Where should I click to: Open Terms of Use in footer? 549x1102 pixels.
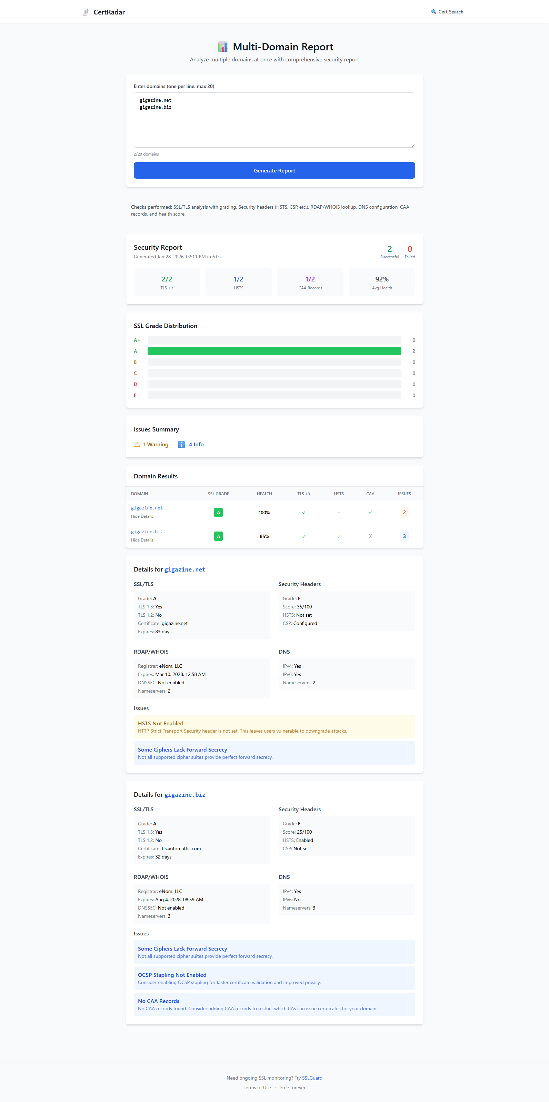coord(257,1088)
